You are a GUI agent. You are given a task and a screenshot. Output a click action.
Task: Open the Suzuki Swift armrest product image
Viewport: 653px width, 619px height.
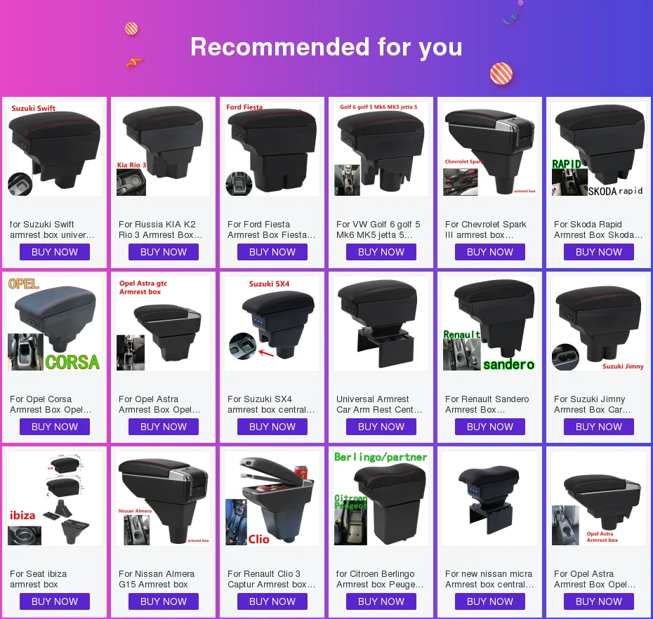click(x=55, y=149)
